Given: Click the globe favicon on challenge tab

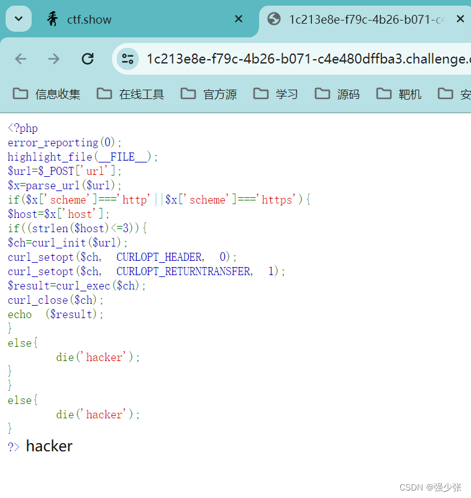Looking at the screenshot, I should (274, 19).
